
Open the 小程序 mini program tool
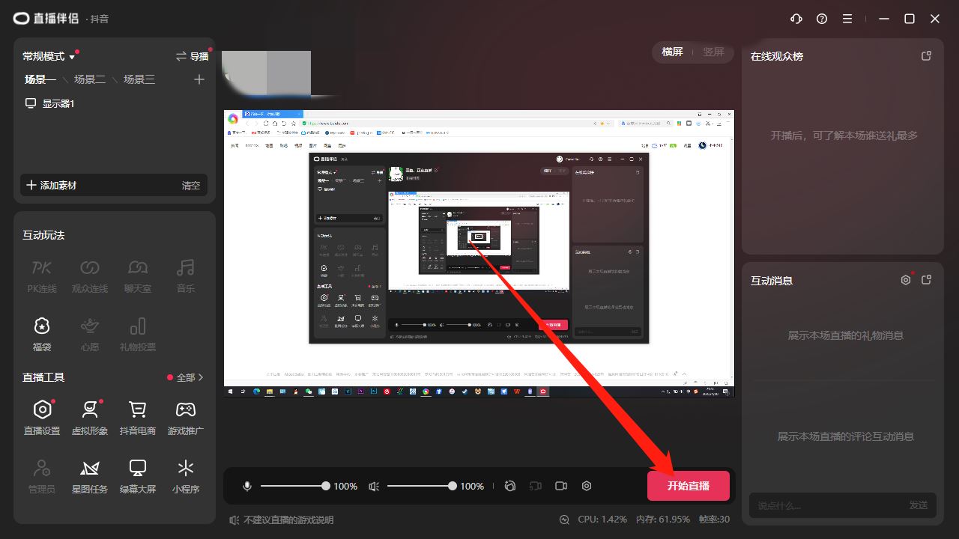click(185, 475)
